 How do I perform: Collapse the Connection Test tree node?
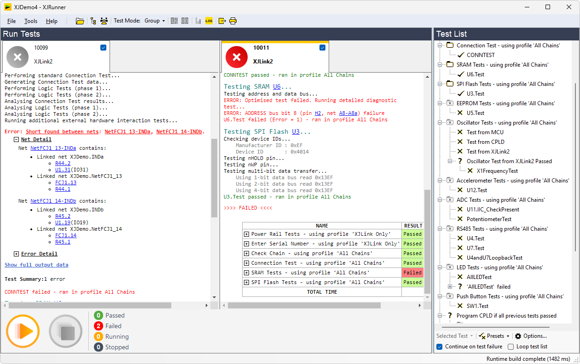440,45
